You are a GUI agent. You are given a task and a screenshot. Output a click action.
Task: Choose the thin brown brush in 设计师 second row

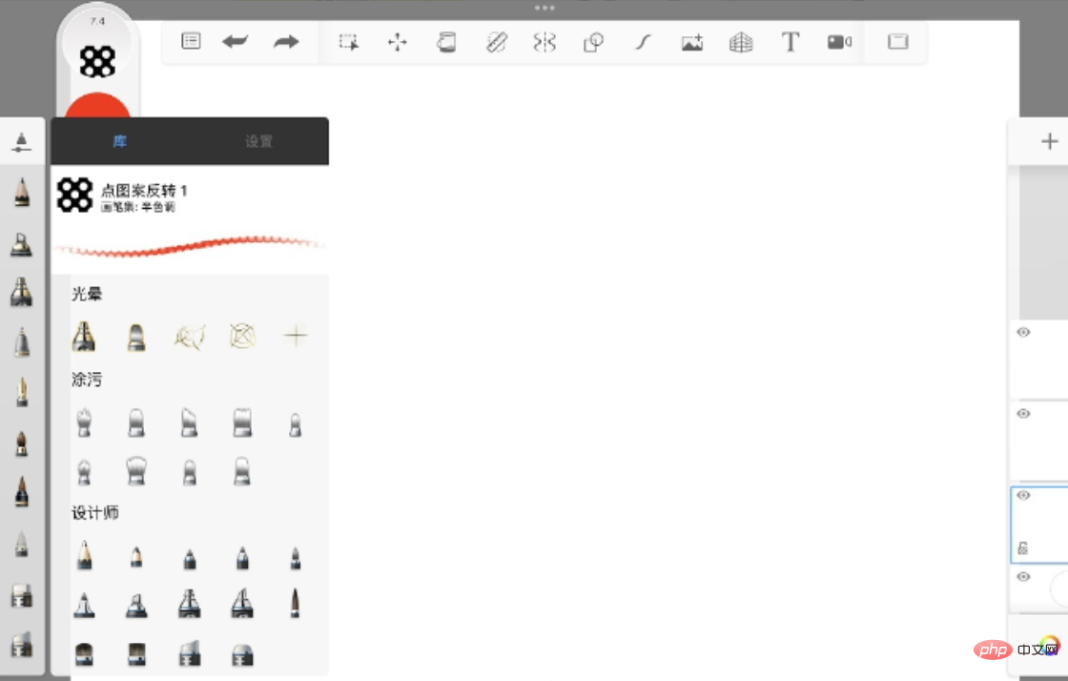tap(295, 603)
